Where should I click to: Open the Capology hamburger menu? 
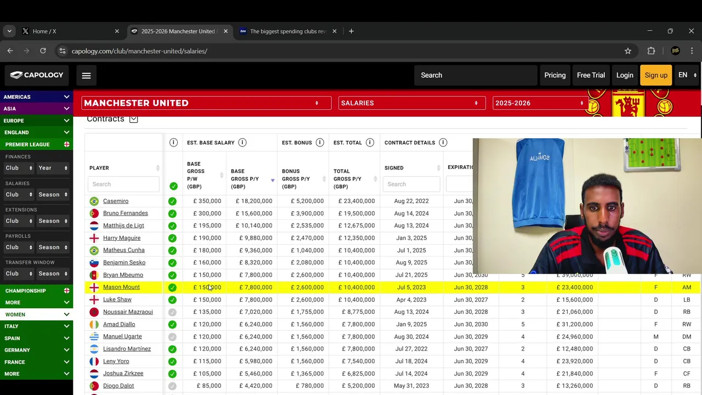pyautogui.click(x=86, y=76)
